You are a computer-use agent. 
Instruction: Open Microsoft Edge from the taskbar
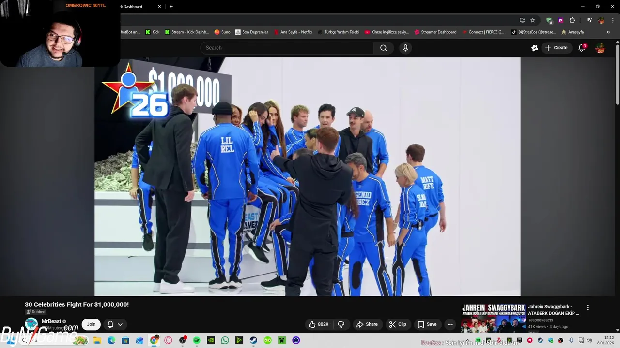[x=111, y=340]
